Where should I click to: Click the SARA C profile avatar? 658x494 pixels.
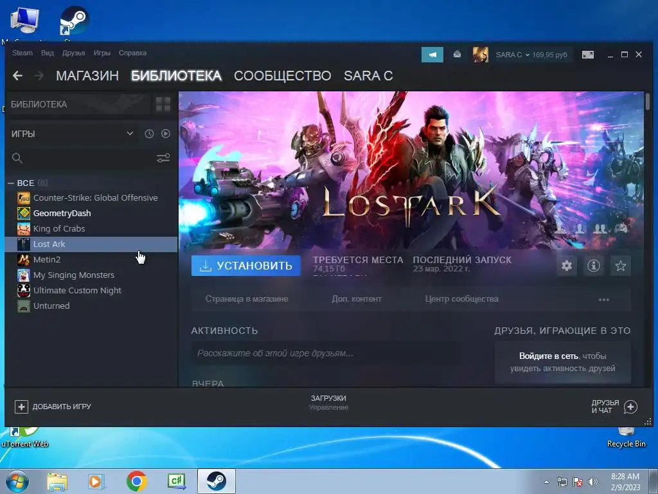(x=481, y=55)
